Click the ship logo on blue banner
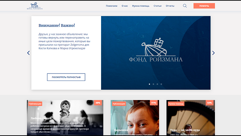241x136 pixels. [156, 50]
